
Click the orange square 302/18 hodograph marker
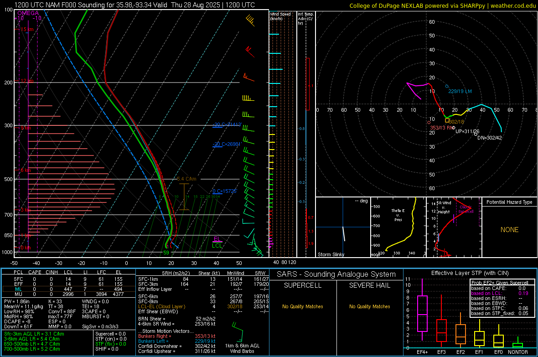[447, 120]
